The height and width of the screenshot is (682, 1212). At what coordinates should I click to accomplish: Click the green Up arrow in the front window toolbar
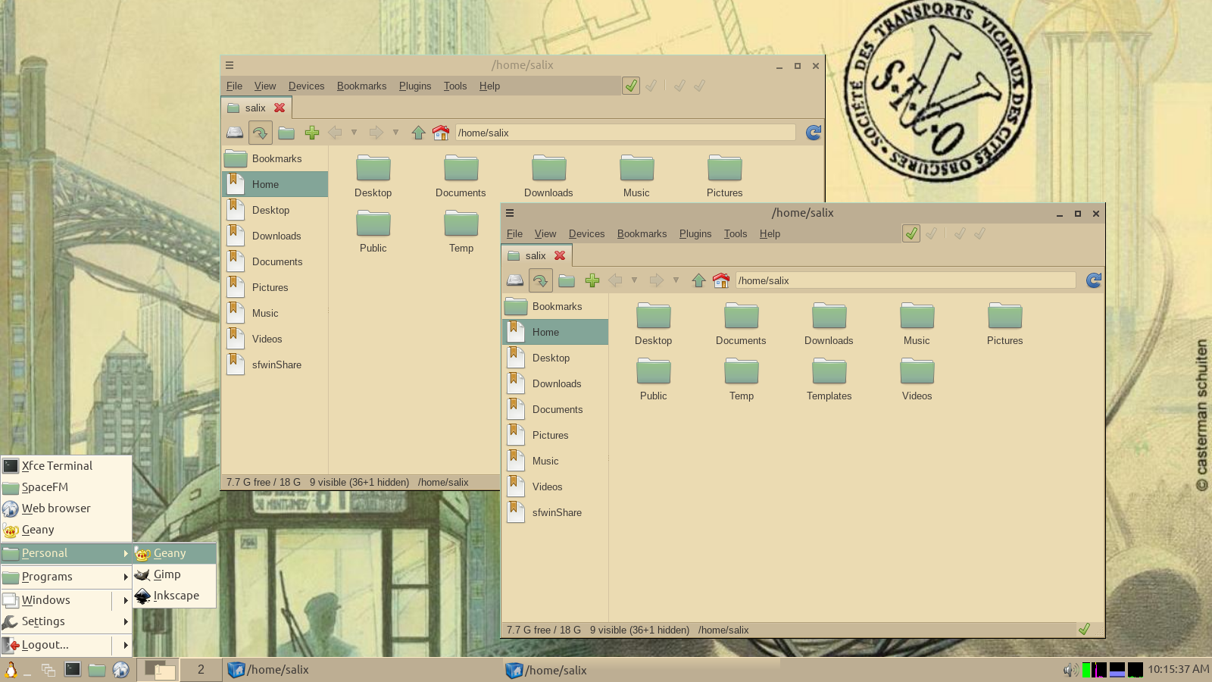coord(698,280)
